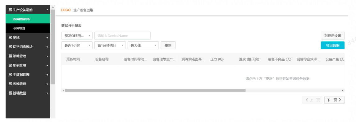Collapse the 生产设备运维 menu arrow
Viewport: 356px width, 122px height.
[x=47, y=10]
